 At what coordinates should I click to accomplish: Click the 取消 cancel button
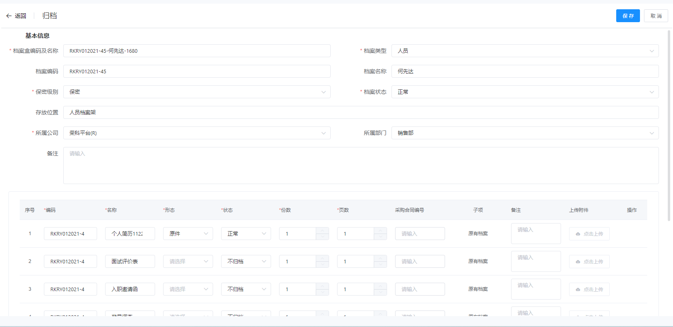656,16
